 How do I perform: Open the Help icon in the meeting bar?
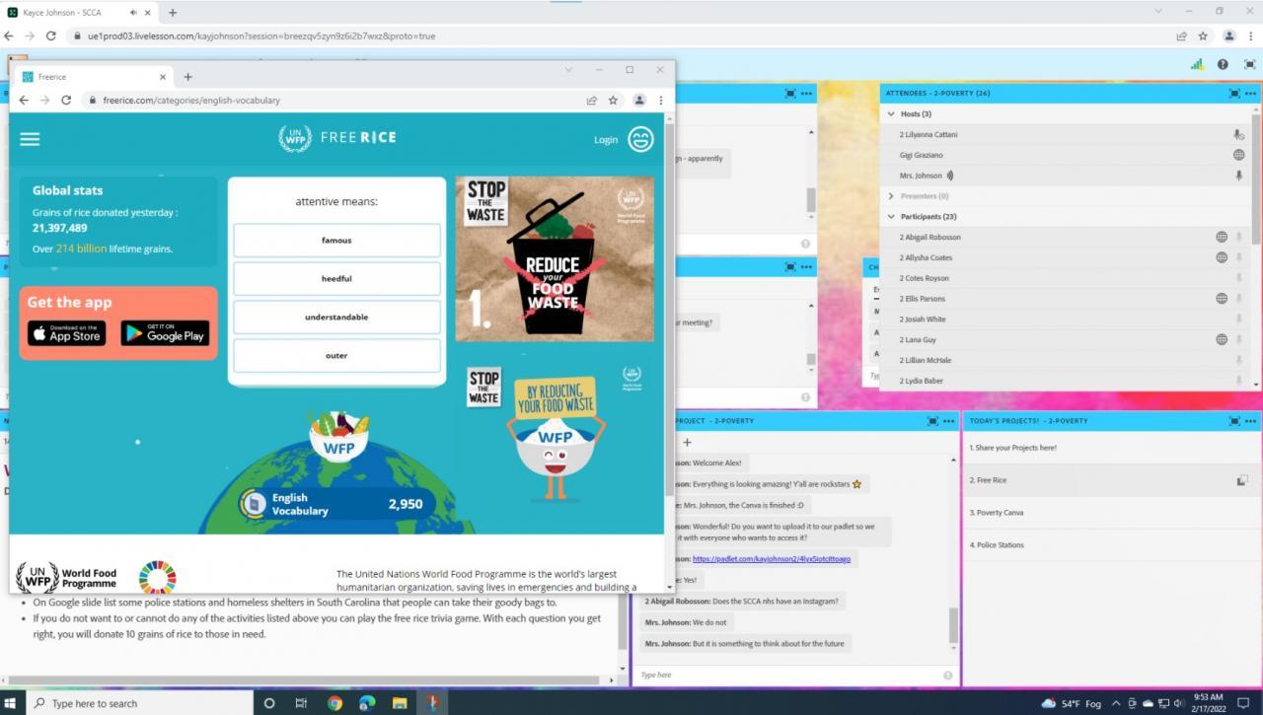coord(1223,64)
